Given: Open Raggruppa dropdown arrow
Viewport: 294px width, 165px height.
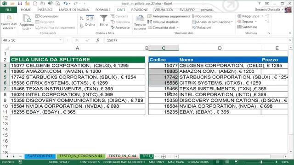Looking at the screenshot, I should click(262, 16).
